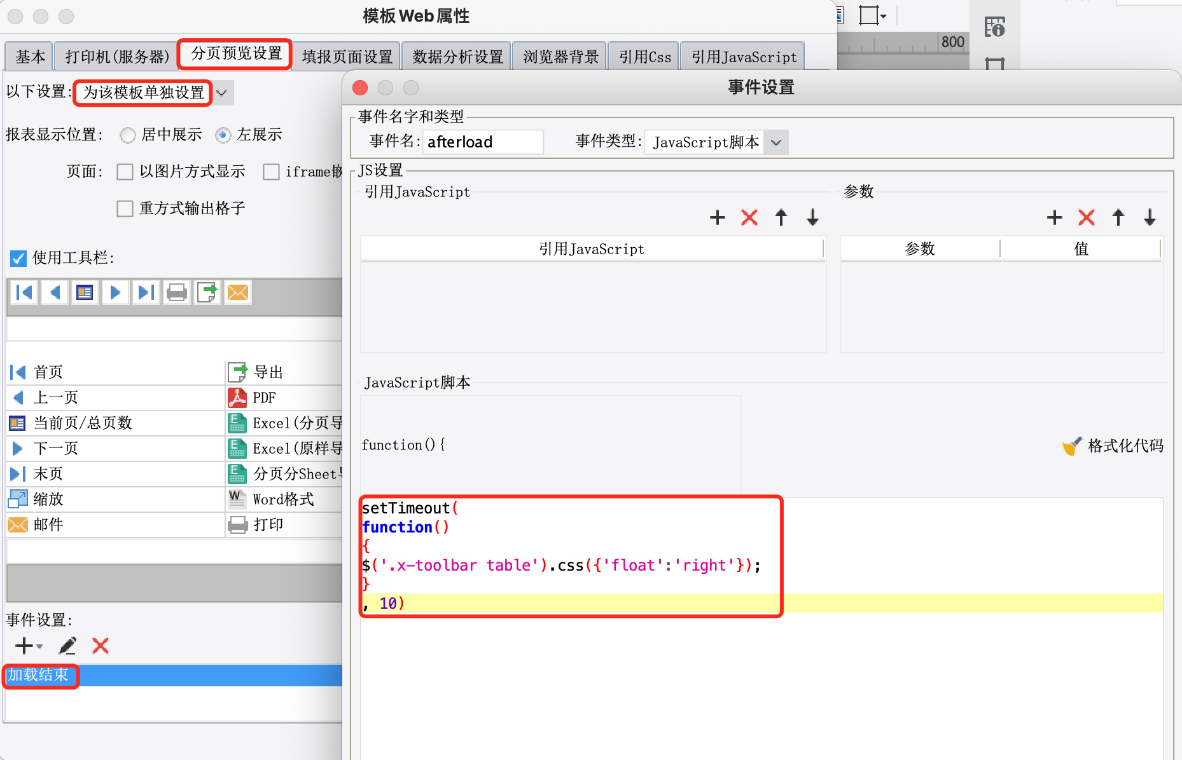Delete the selected event in event settings
The width and height of the screenshot is (1182, 760).
pyautogui.click(x=101, y=646)
